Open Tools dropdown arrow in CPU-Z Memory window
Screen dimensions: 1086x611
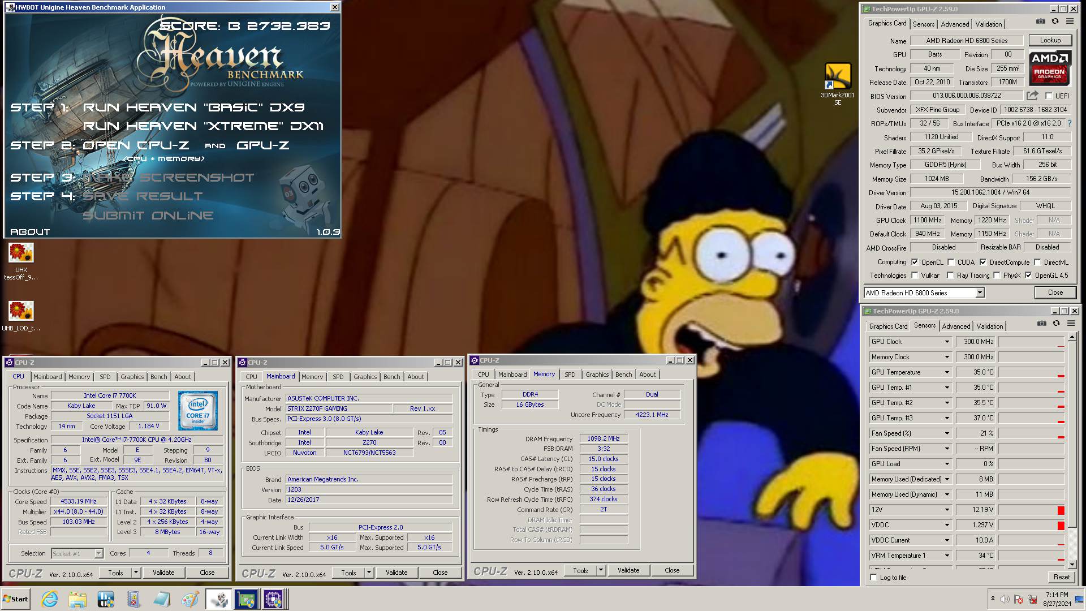601,570
